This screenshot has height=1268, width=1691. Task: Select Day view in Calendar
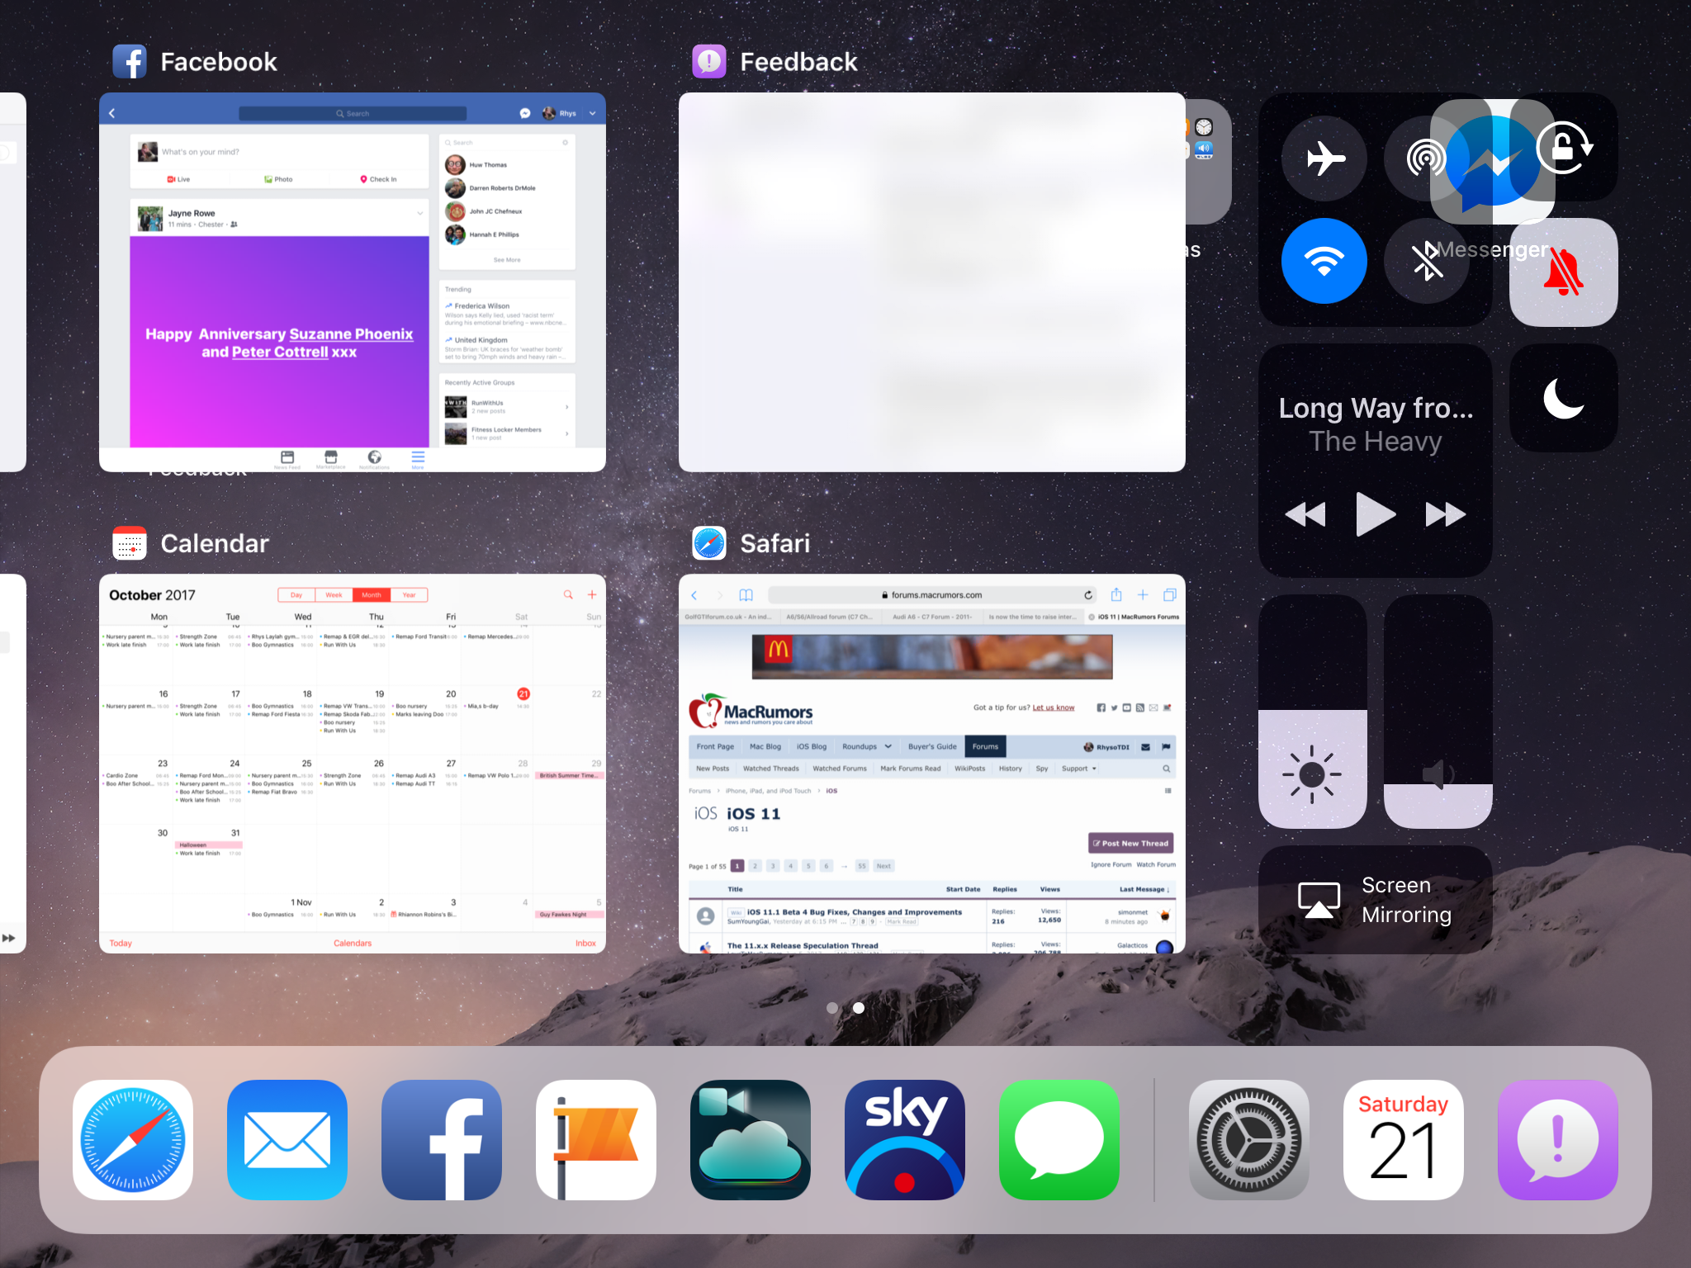tap(296, 594)
